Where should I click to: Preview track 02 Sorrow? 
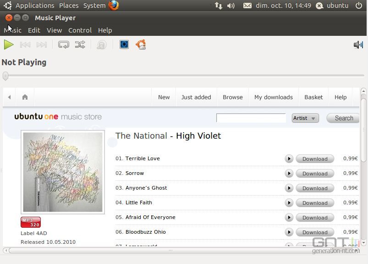click(289, 174)
